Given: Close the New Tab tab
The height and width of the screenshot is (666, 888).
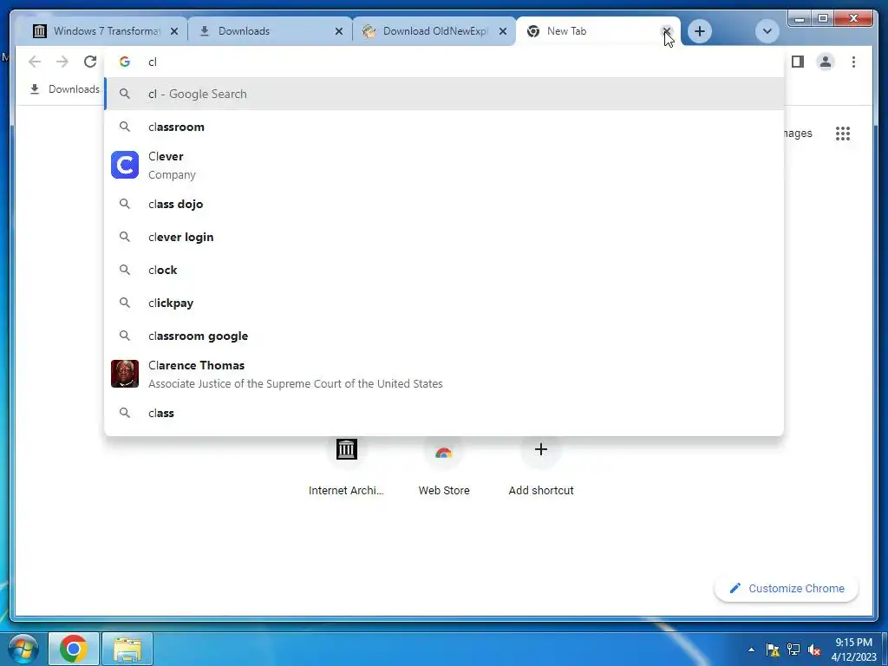Looking at the screenshot, I should coord(667,31).
